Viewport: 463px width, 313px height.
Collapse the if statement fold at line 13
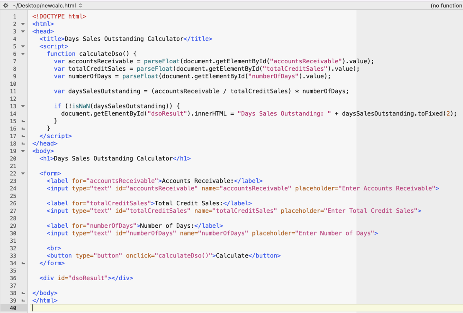(x=23, y=106)
